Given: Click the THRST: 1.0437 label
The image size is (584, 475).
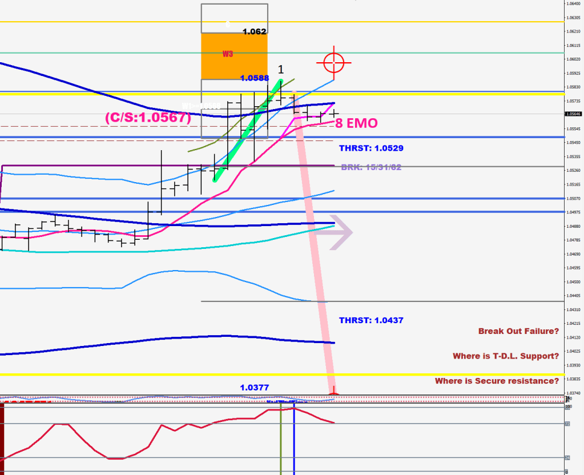Looking at the screenshot, I should [371, 320].
